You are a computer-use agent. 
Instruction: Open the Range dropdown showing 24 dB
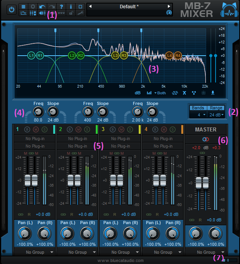click(x=216, y=115)
